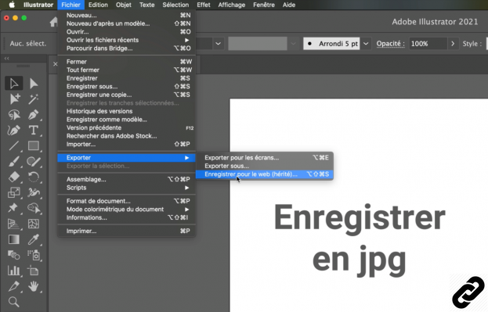Open the Sélection menu

click(175, 5)
